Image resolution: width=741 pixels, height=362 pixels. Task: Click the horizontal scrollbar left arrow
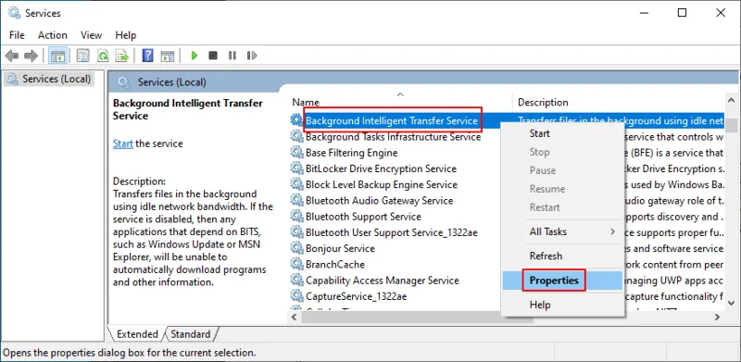pos(294,318)
